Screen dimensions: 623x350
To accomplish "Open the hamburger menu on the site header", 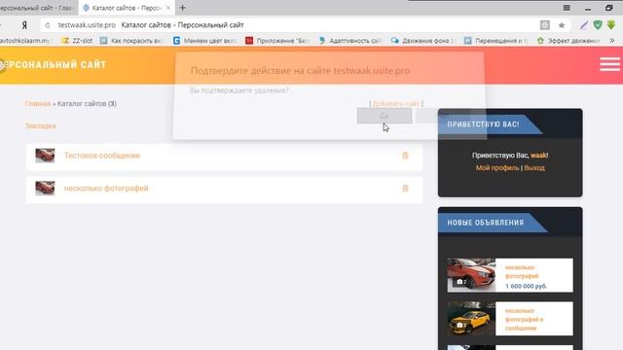I will 609,64.
